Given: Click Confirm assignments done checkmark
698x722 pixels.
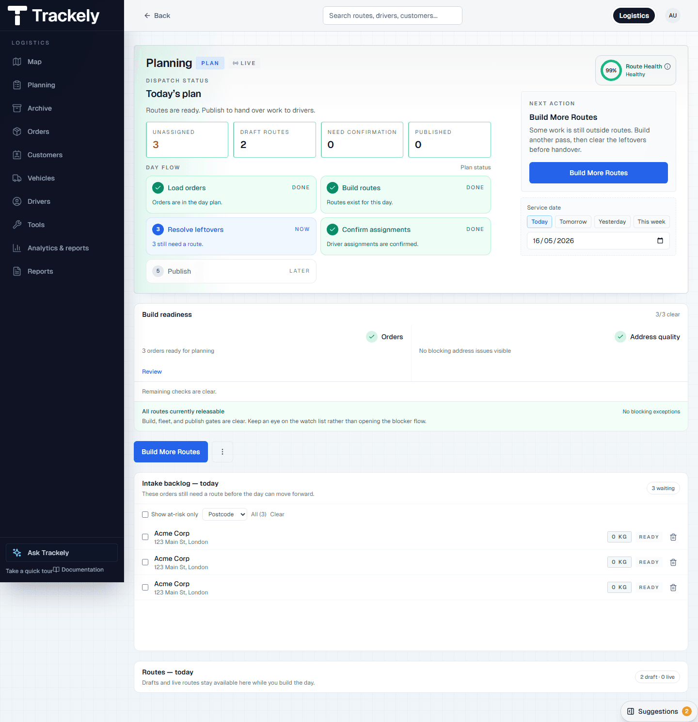Looking at the screenshot, I should click(x=333, y=230).
